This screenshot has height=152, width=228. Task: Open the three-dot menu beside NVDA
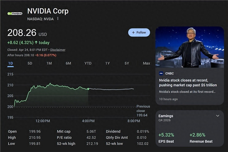(58, 19)
